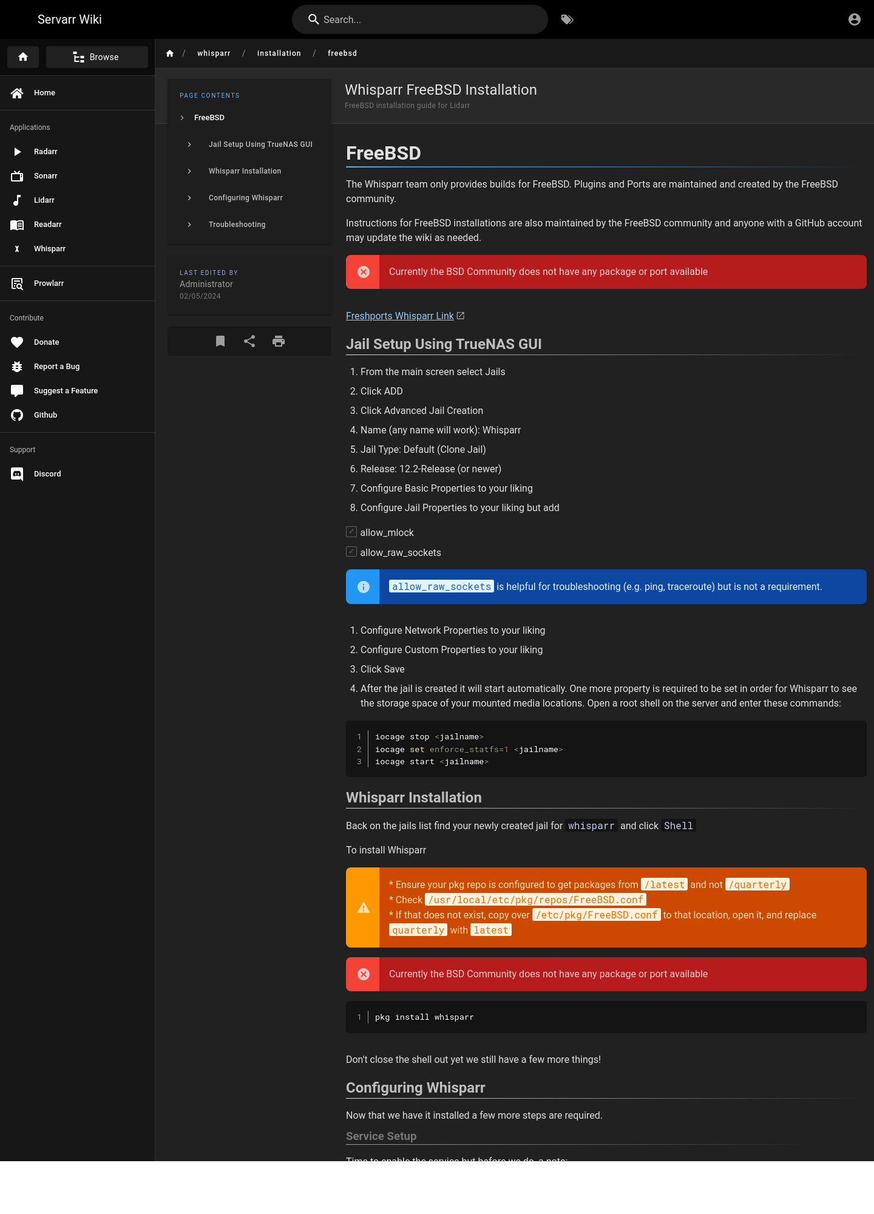Click the pkg install whisparr code block
The height and width of the screenshot is (1214, 874).
(606, 1017)
